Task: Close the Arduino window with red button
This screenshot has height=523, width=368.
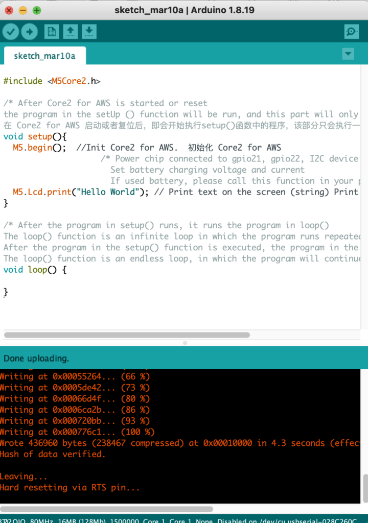Action: tap(9, 10)
